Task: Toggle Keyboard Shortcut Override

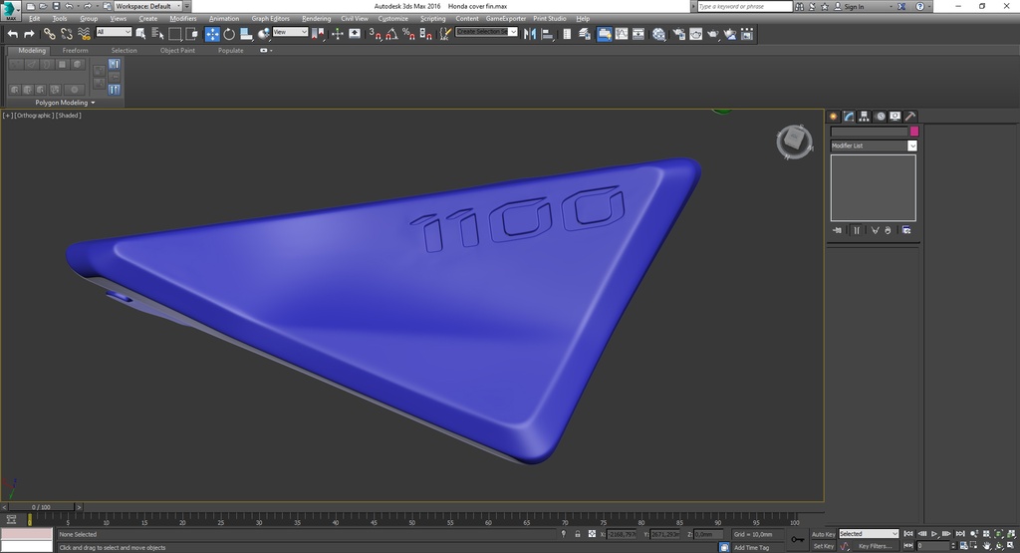Action: click(355, 34)
